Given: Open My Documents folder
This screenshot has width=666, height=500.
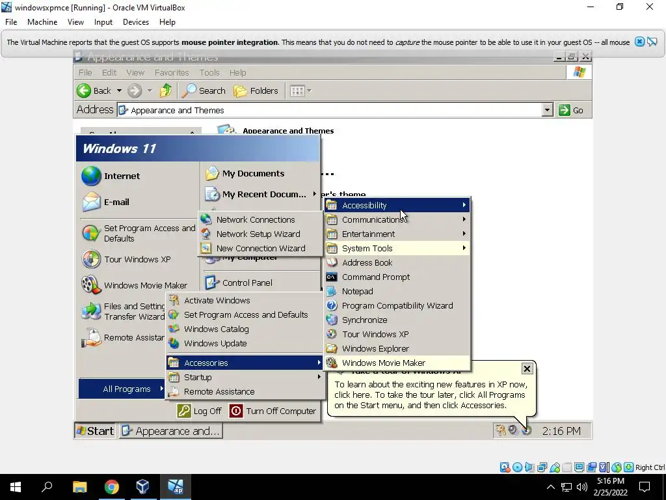Looking at the screenshot, I should (245, 173).
